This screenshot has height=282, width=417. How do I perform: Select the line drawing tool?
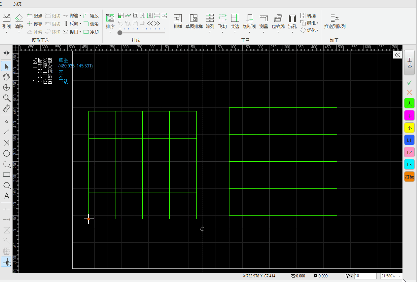[x=6, y=132]
